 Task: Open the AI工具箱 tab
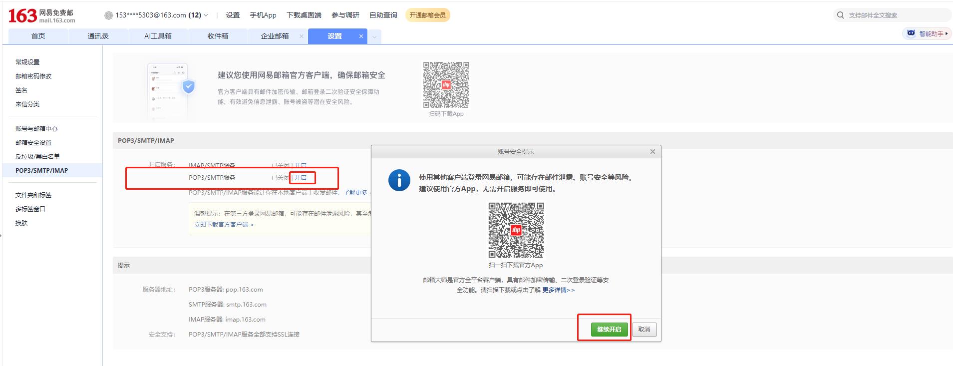[x=158, y=36]
